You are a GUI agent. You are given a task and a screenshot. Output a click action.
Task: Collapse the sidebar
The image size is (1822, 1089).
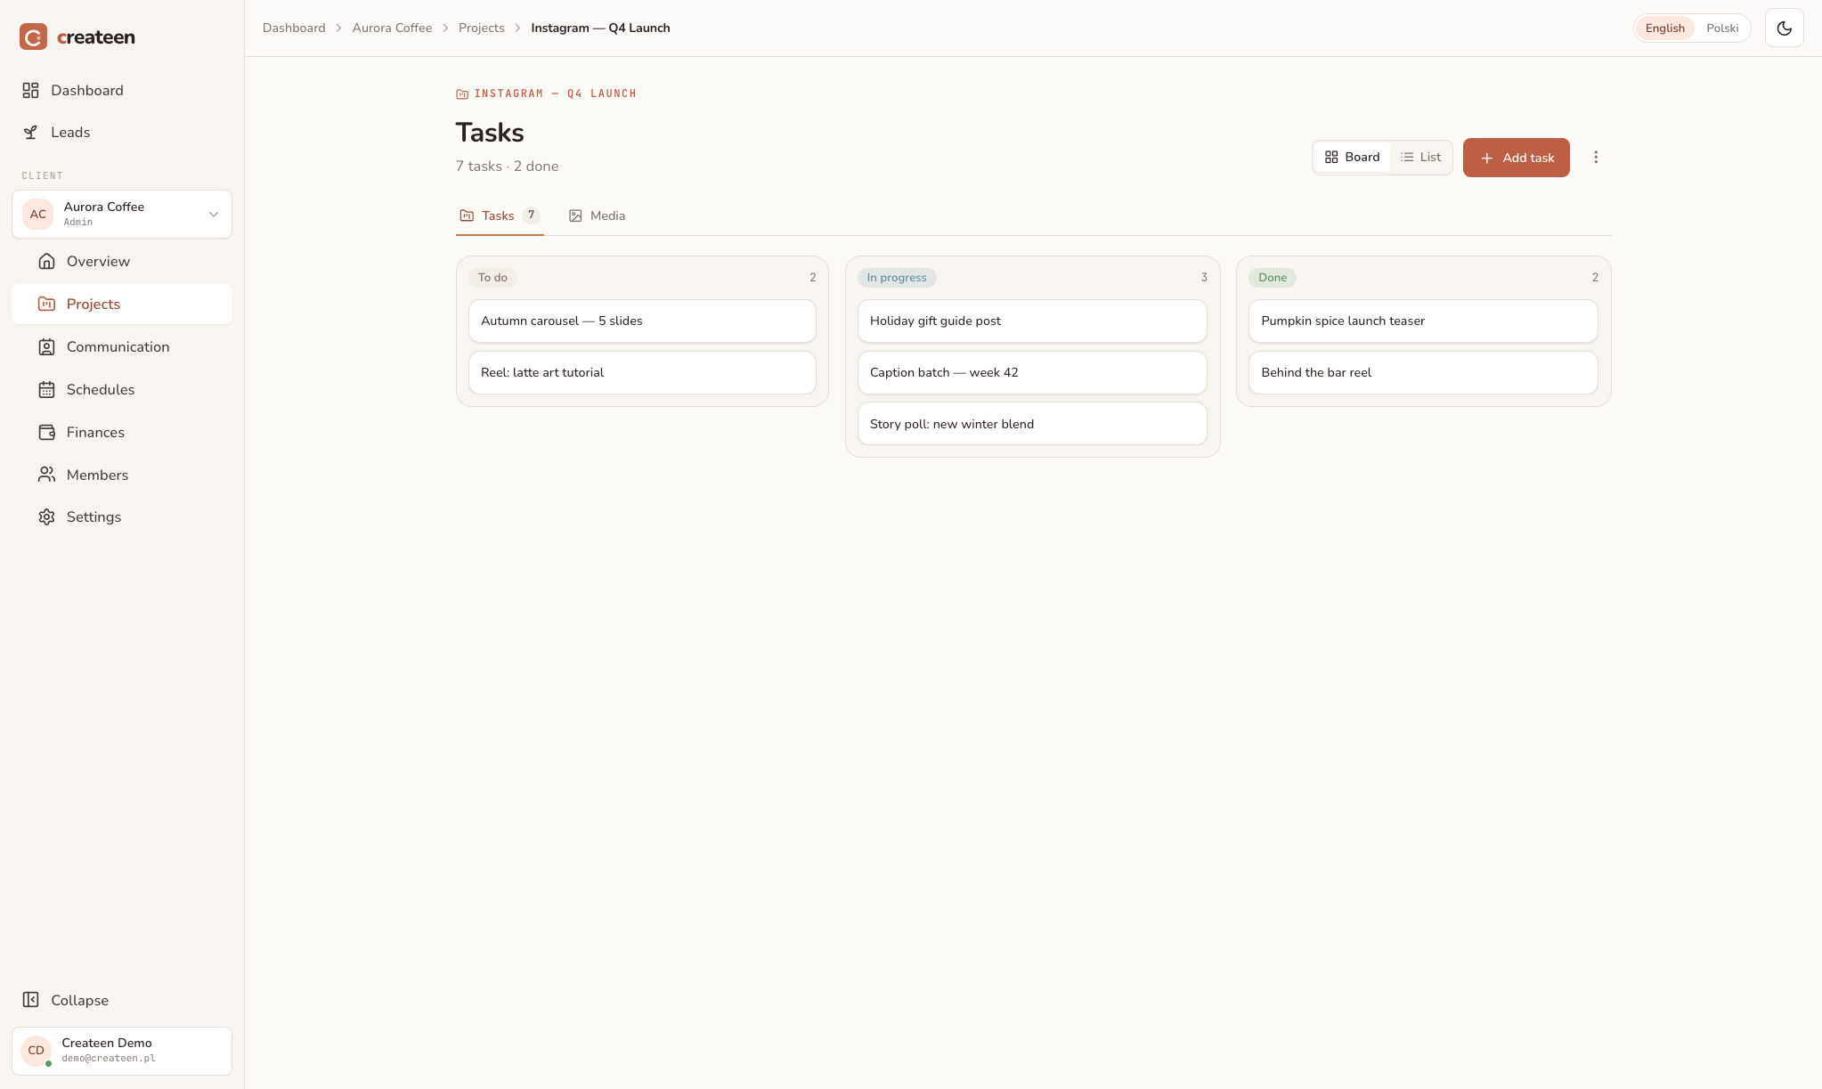pyautogui.click(x=122, y=1000)
